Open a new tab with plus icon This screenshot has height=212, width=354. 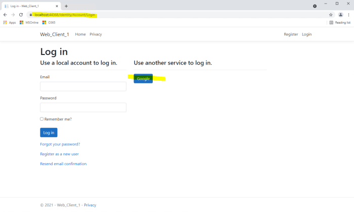click(66, 6)
